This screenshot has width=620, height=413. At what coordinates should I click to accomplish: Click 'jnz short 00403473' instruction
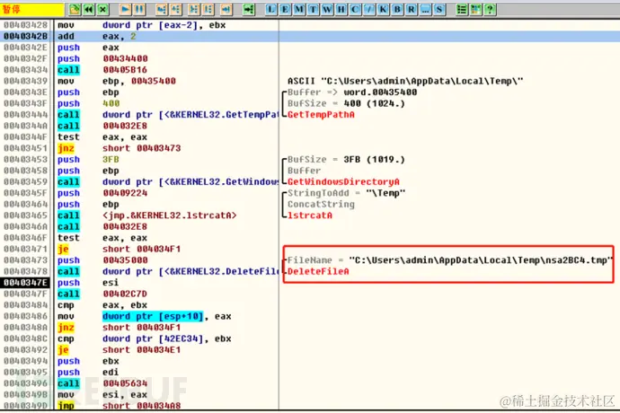[120, 148]
